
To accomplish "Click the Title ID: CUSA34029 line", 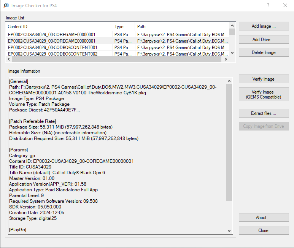I will (x=30, y=167).
